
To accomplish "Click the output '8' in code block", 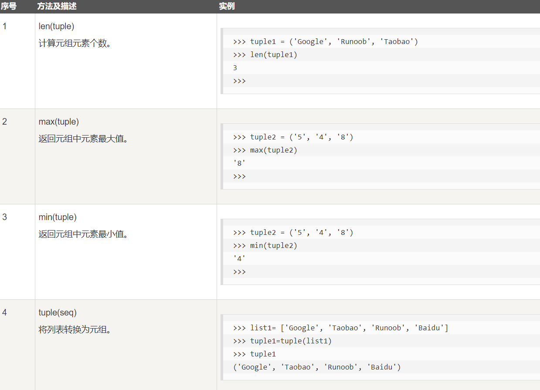I will click(x=239, y=163).
